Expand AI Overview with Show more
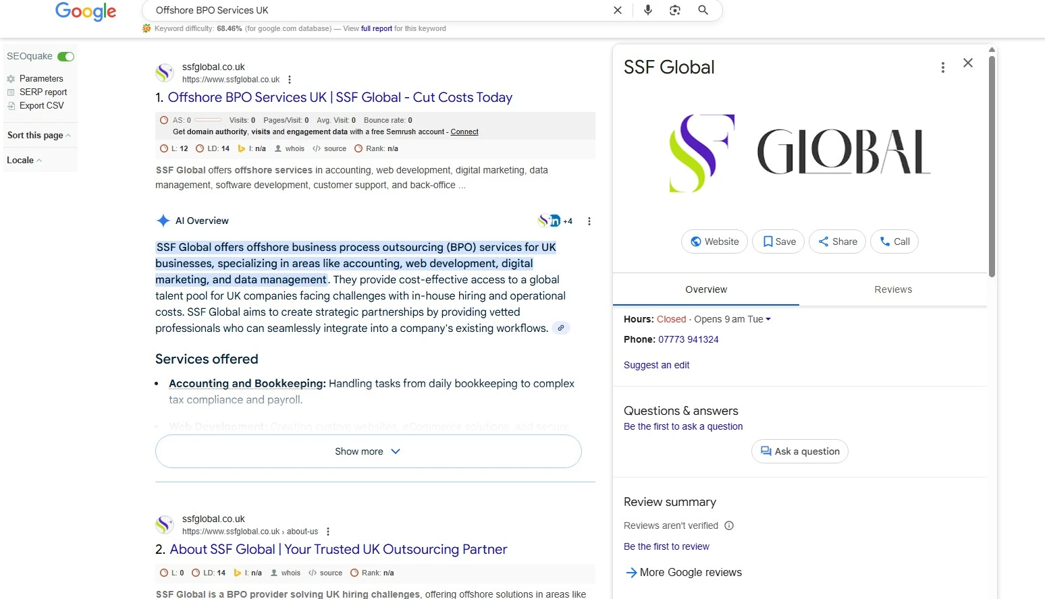Viewport: 1045px width, 599px height. click(x=369, y=451)
